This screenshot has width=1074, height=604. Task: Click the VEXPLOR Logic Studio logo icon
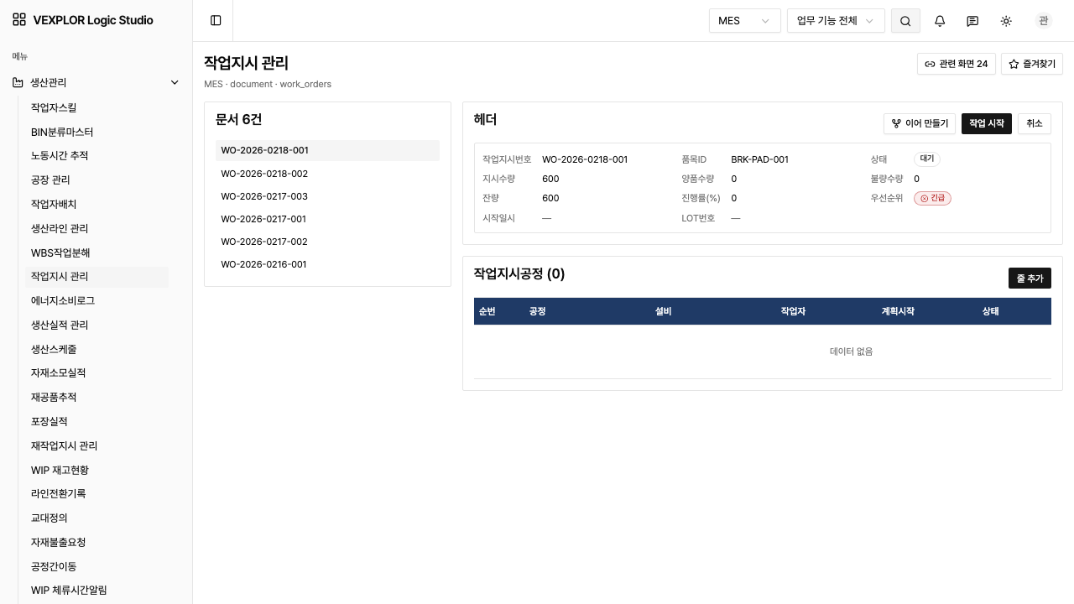click(19, 20)
